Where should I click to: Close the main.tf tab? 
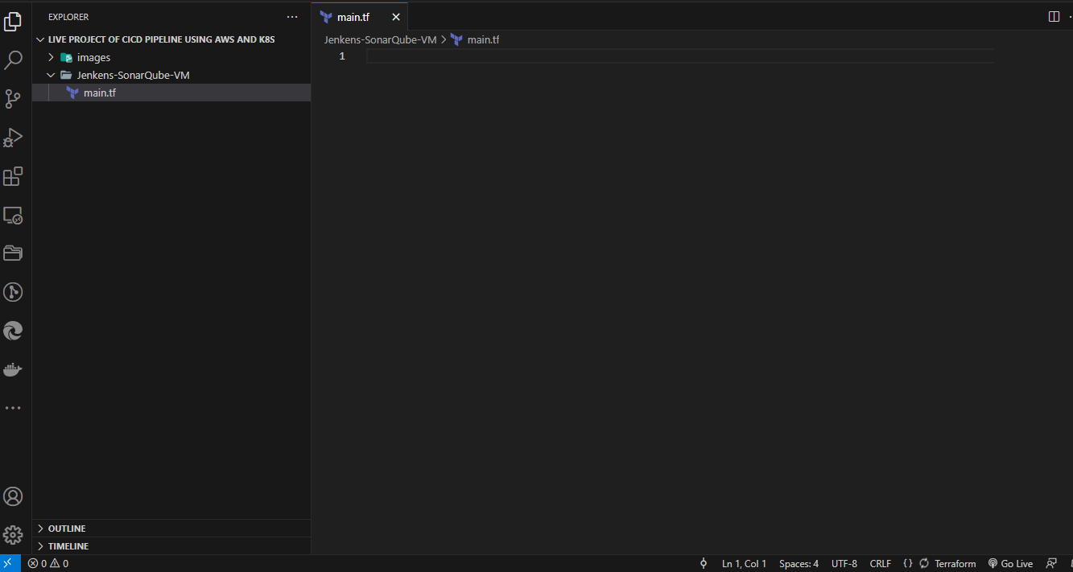(x=395, y=17)
